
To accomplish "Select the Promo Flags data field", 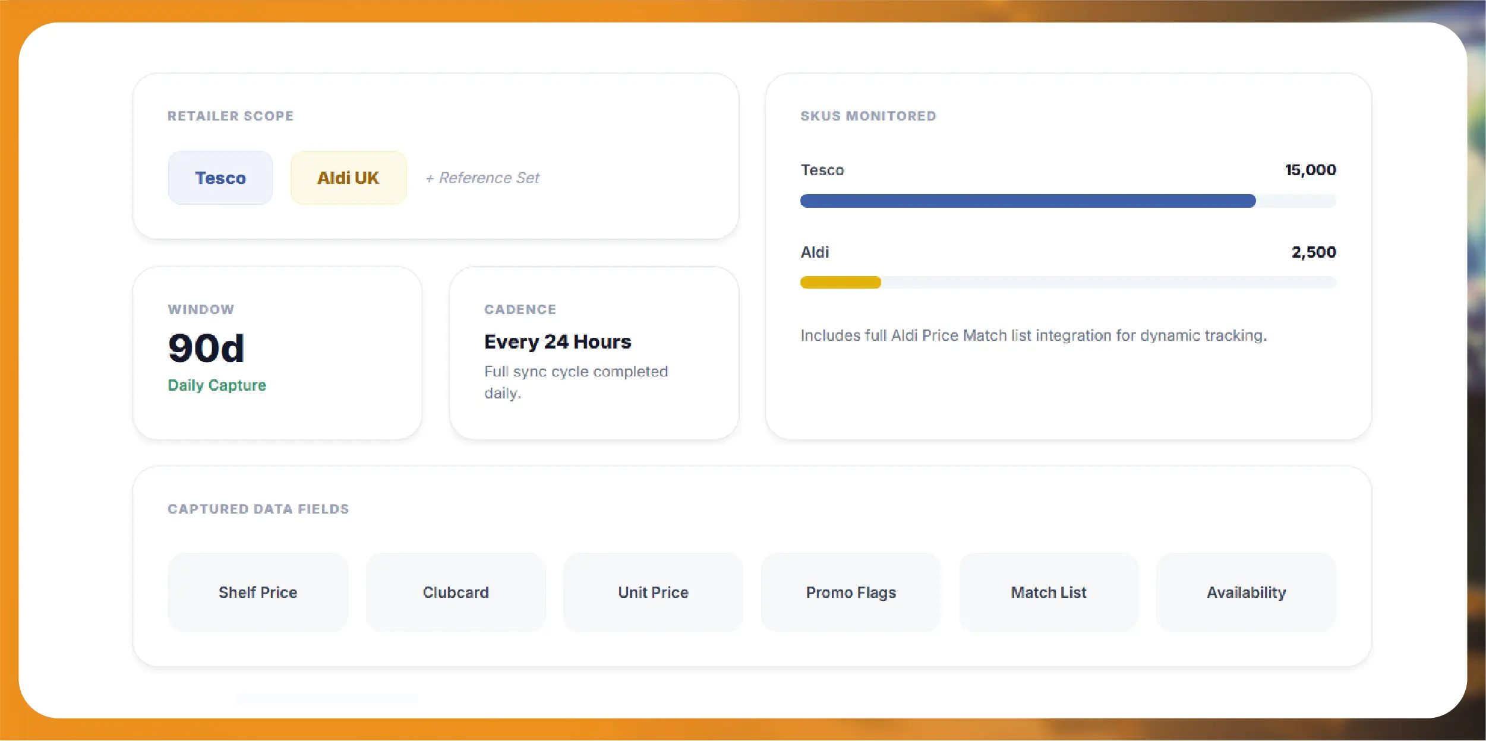I will tap(851, 592).
